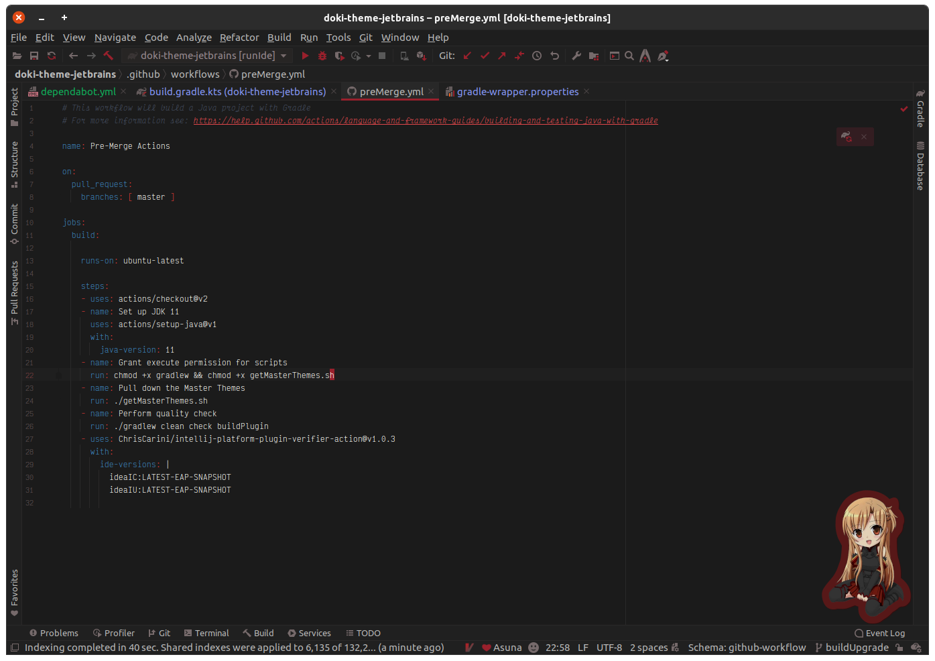Open the Project tool window sidebar

point(13,104)
